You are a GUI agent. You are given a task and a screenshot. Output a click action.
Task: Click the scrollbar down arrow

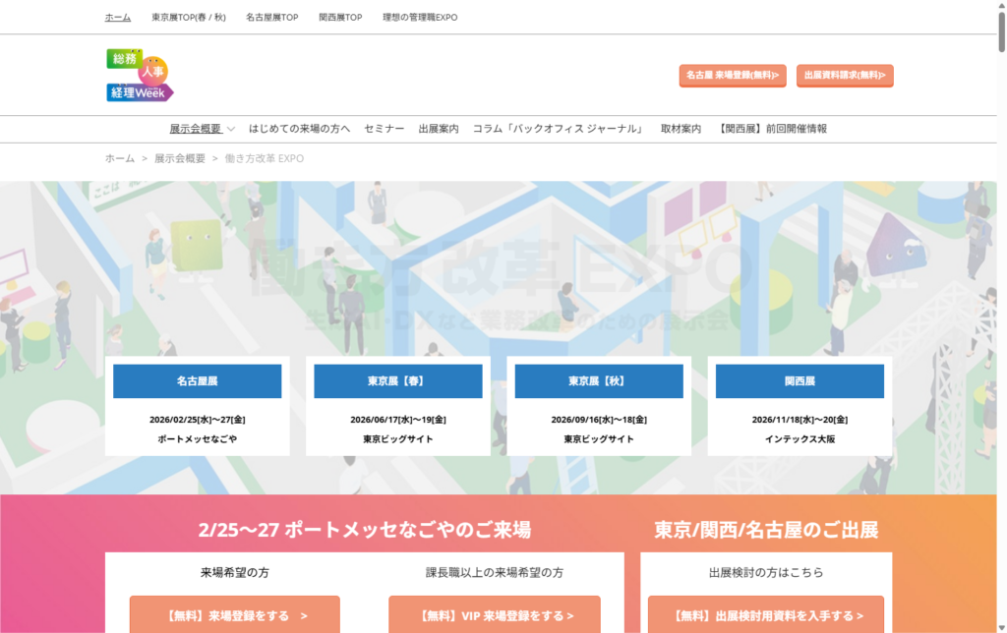tap(1000, 625)
